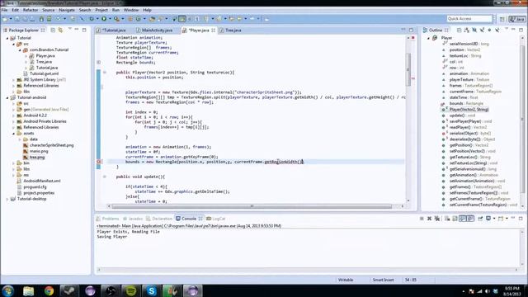Open Spotify from Windows taskbar
The image size is (528, 297).
click(131, 290)
